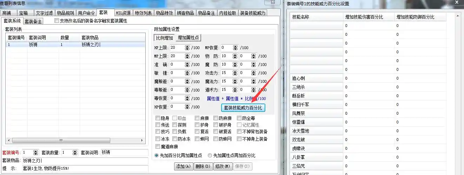Click the 修改(M) button
Screen dimensions: 464x175
[x=223, y=166]
